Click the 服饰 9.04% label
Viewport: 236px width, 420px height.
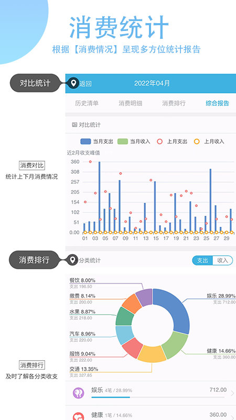pos(82,353)
